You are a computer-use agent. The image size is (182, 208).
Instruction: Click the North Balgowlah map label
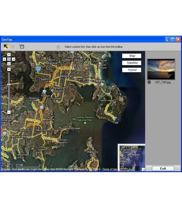[x=52, y=62]
